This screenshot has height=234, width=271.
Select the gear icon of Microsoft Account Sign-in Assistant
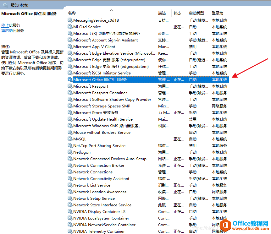[70, 40]
